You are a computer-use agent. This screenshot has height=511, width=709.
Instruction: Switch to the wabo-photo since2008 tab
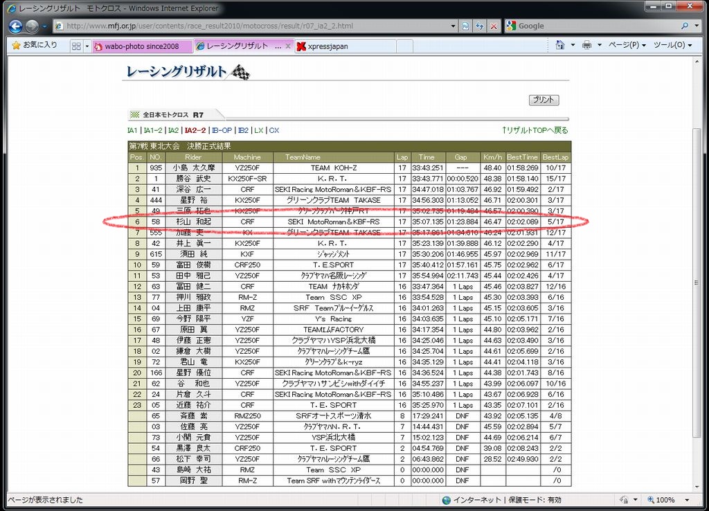tap(142, 46)
